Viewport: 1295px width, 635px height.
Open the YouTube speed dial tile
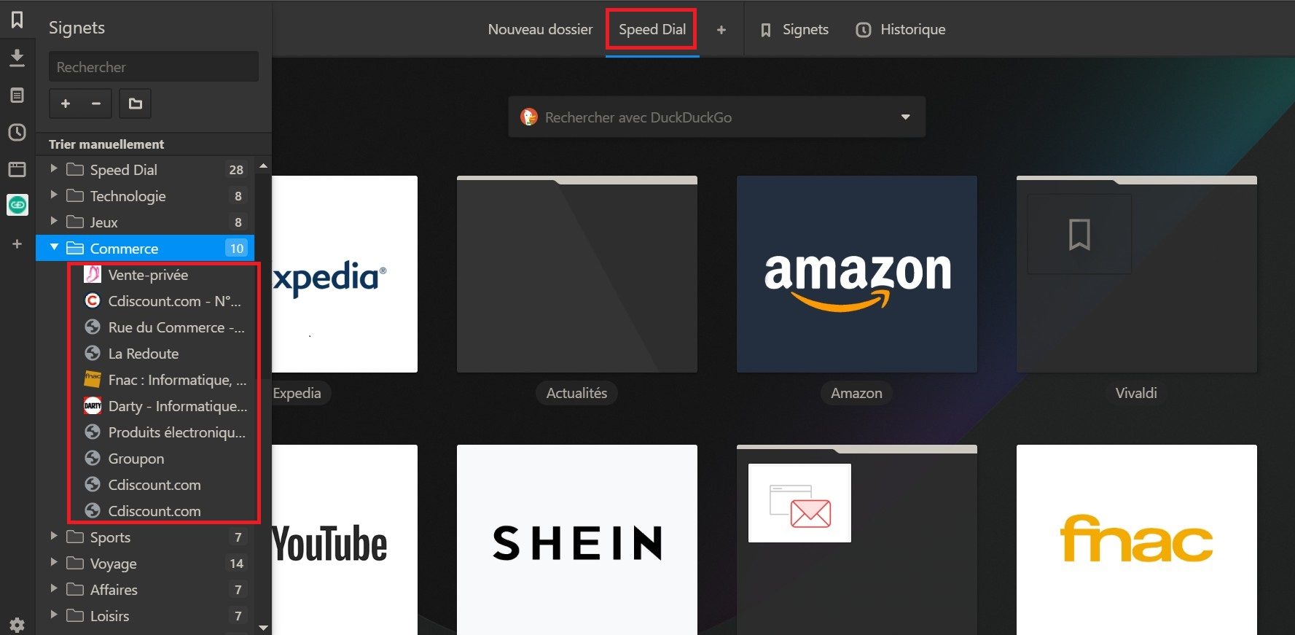345,539
